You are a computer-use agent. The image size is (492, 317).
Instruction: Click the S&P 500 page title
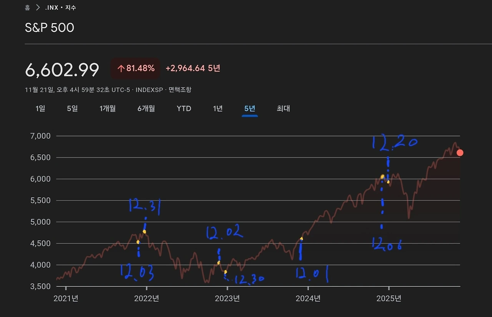[x=50, y=28]
